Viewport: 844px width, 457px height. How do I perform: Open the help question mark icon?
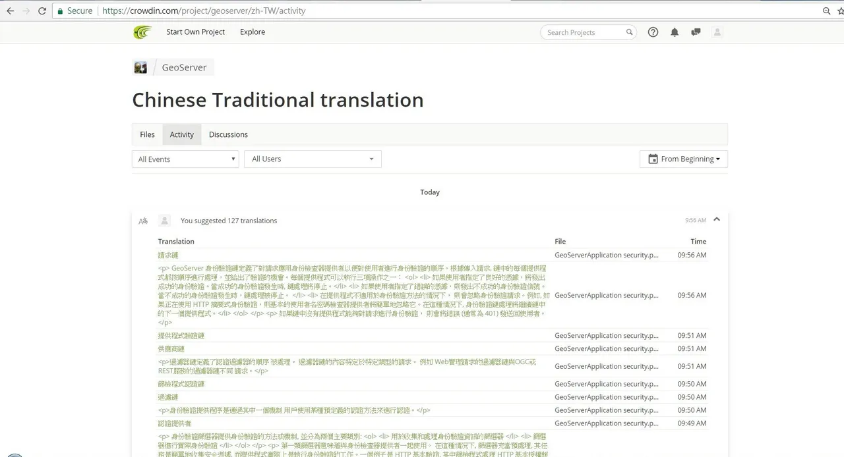point(653,32)
